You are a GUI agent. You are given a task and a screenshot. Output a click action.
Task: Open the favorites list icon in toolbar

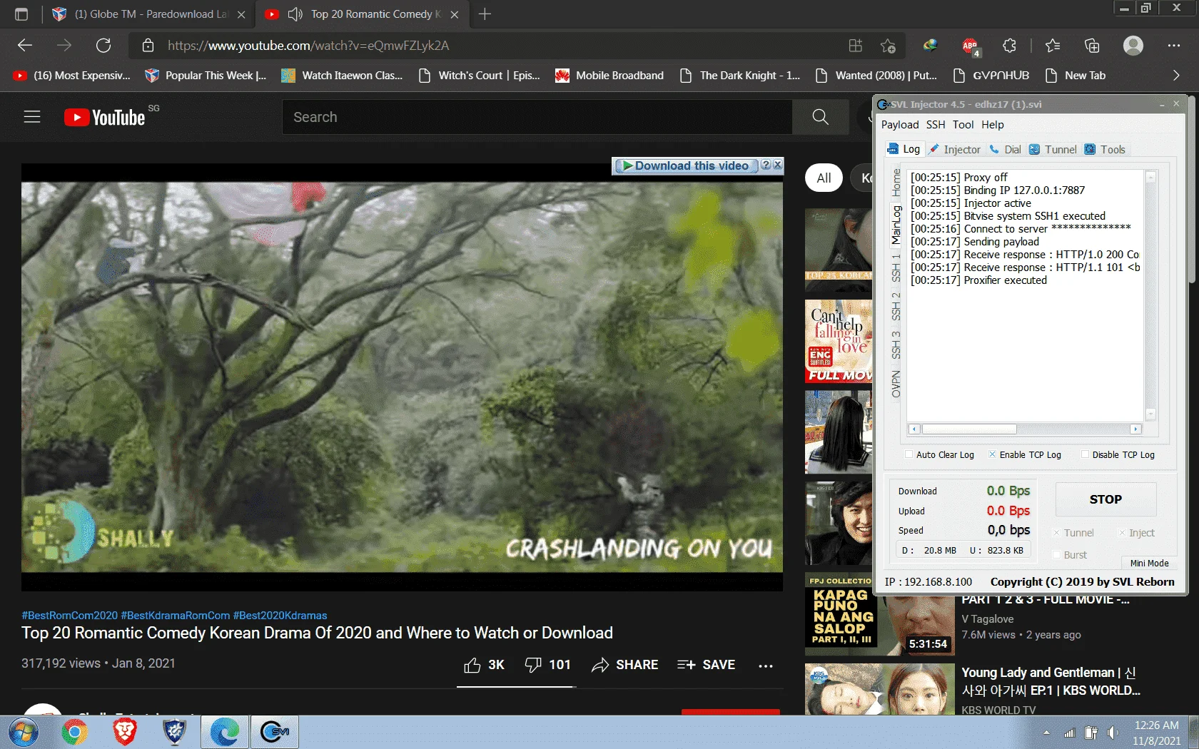click(1052, 46)
